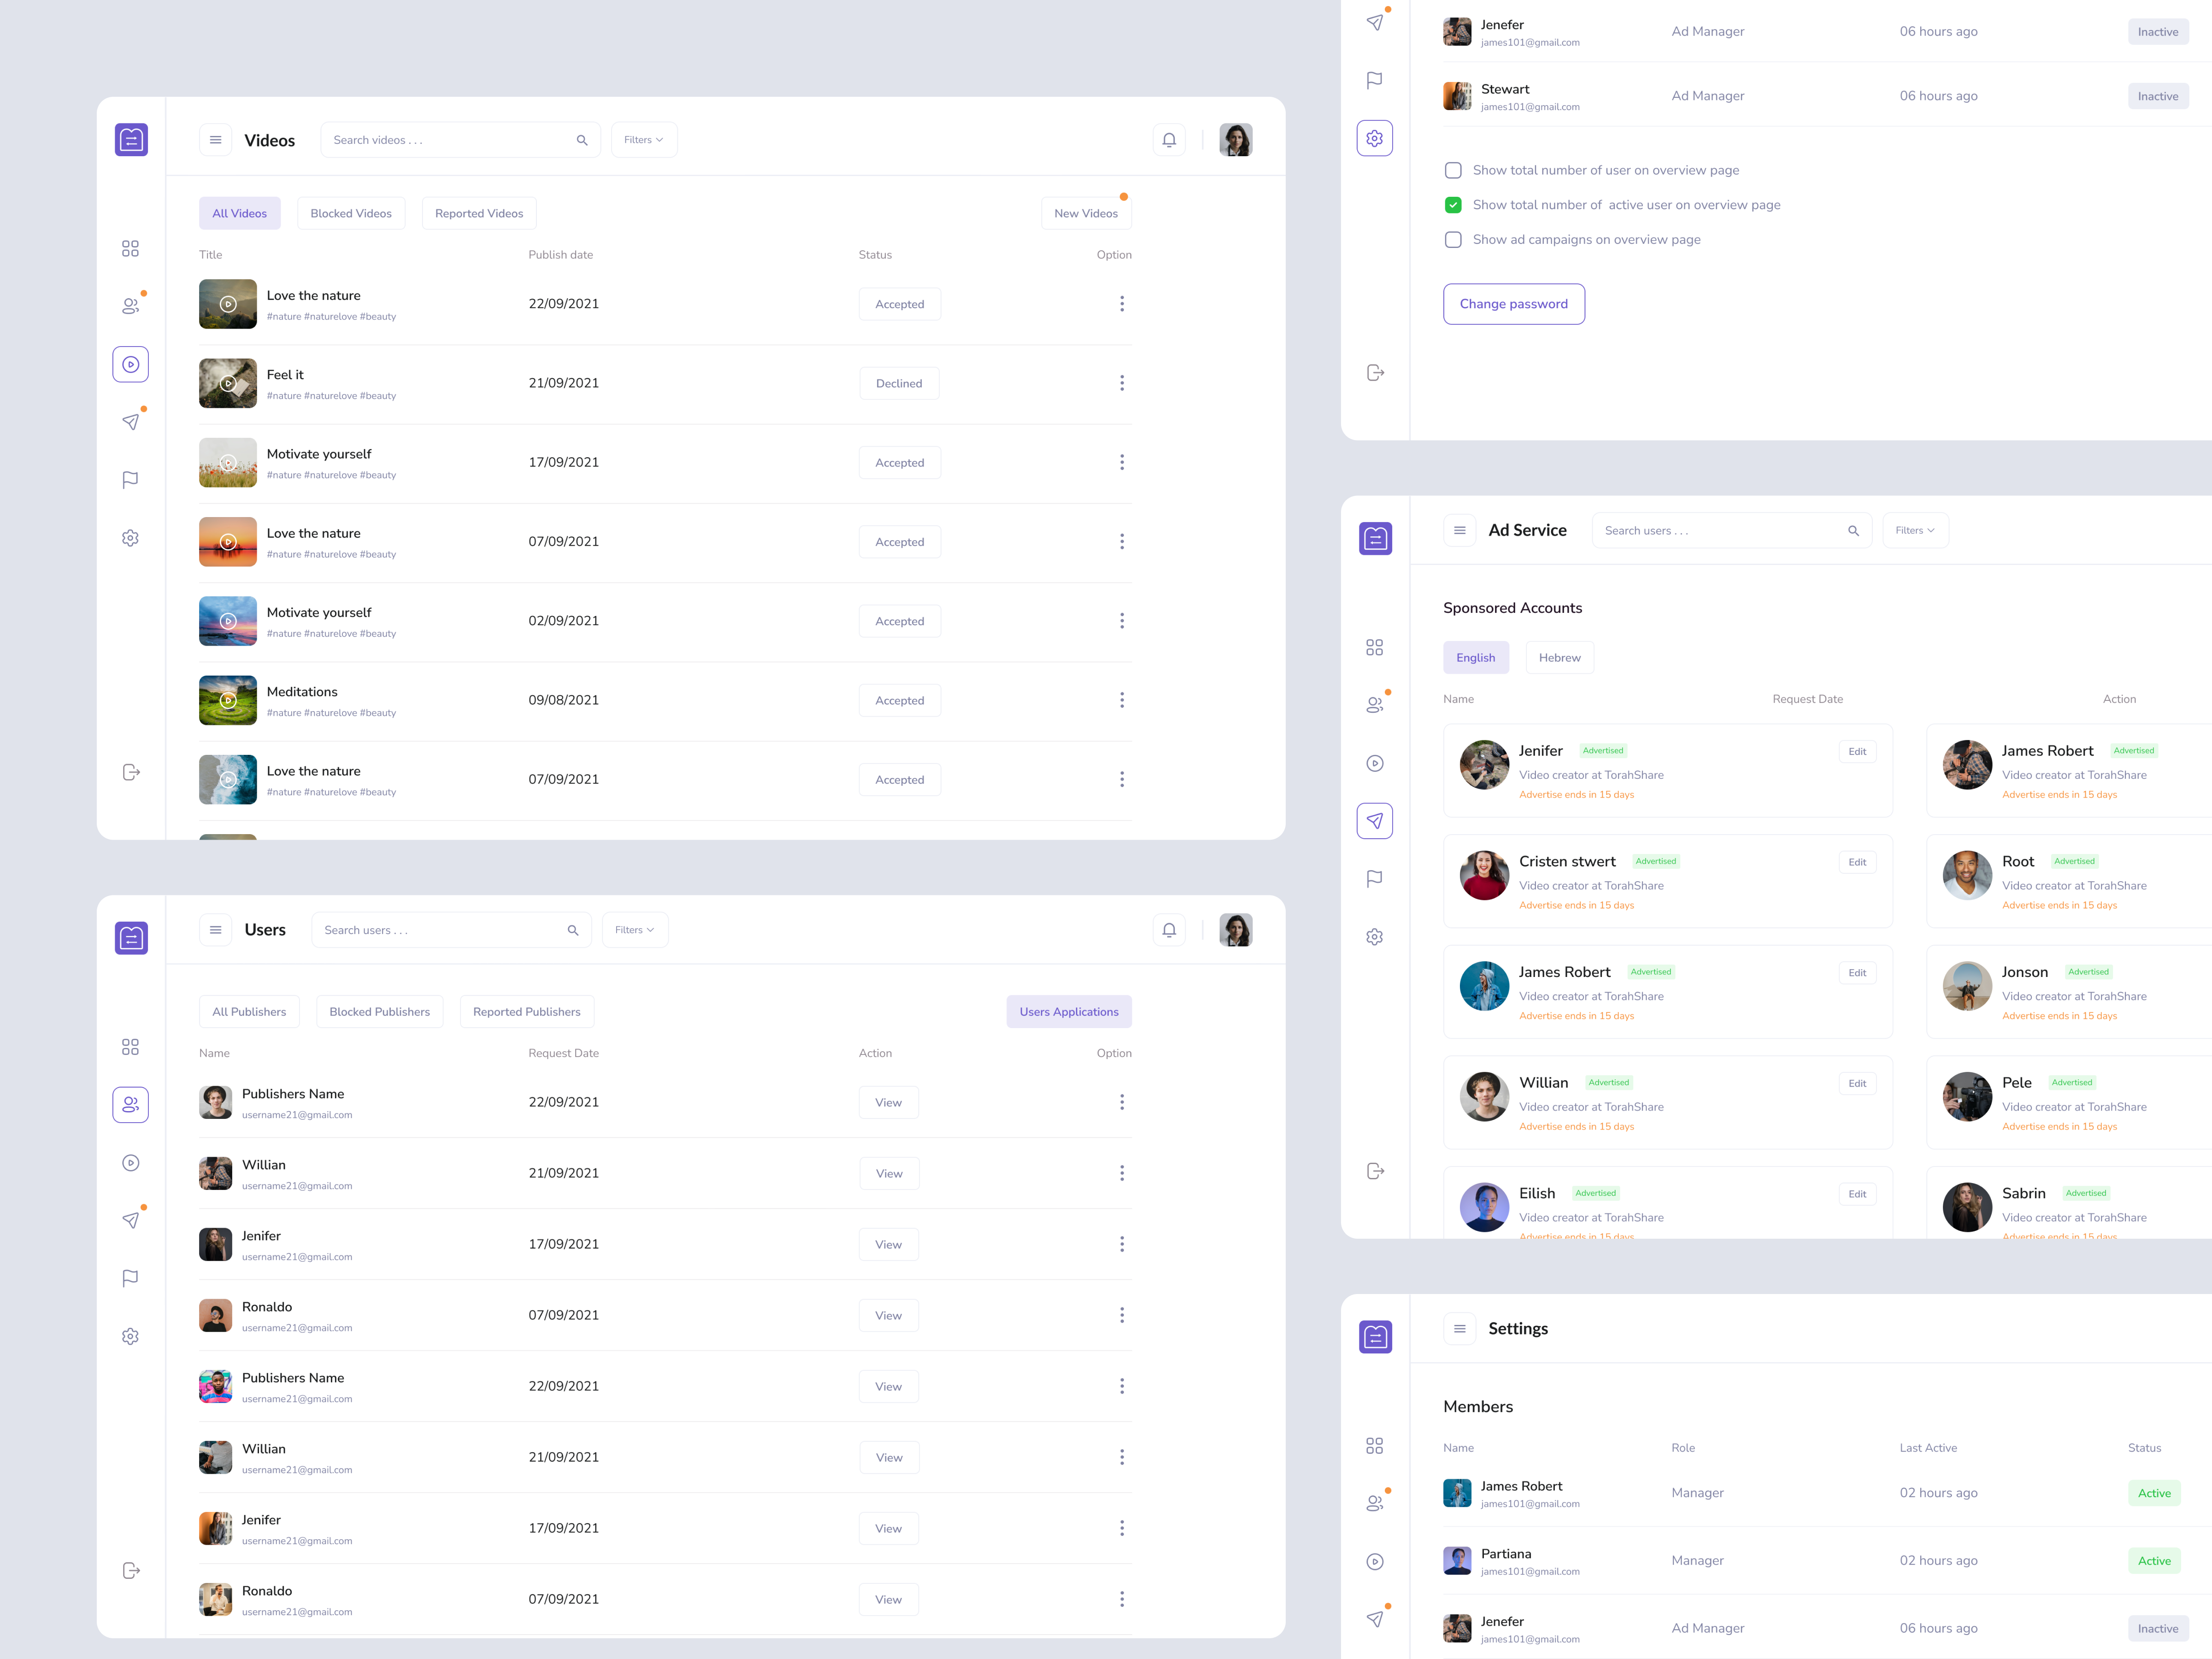Open the Users panel icon in the sidebar
The width and height of the screenshot is (2212, 1659).
(x=130, y=306)
